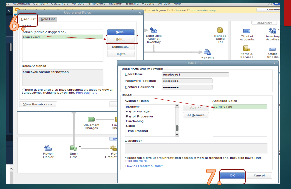
Task: Open the Statement Charges icon
Action: pyautogui.click(x=91, y=119)
